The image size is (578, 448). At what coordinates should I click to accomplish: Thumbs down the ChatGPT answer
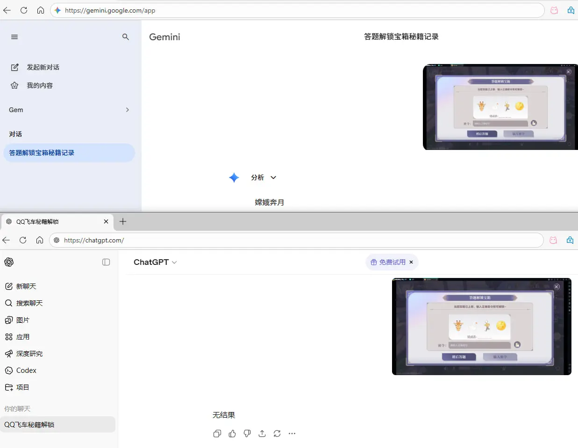(x=247, y=434)
